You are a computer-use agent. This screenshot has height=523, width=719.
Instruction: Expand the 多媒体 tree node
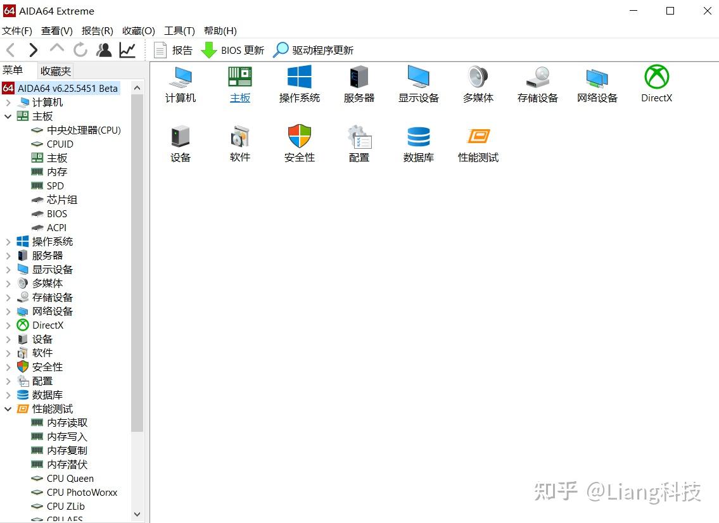pos(8,283)
